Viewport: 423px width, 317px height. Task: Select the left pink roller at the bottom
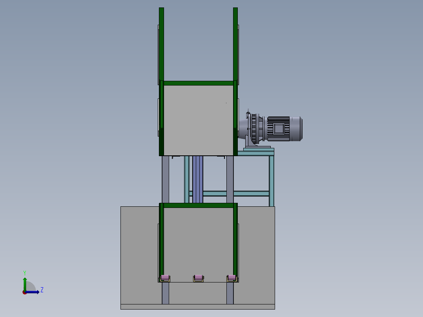pos(165,278)
